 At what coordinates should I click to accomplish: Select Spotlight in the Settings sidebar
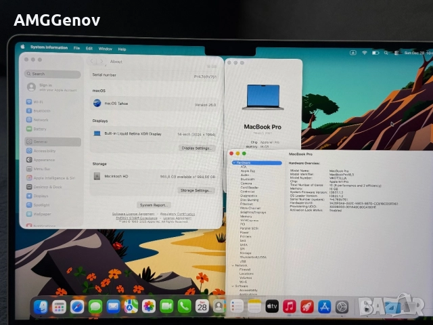38,204
